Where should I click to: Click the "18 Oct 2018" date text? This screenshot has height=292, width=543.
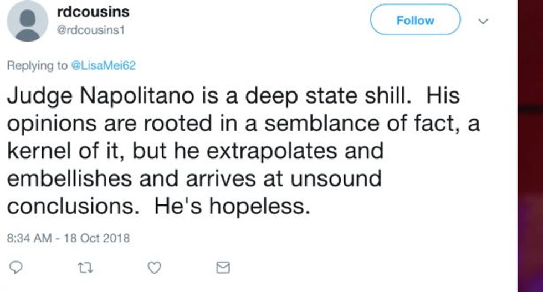coord(97,238)
